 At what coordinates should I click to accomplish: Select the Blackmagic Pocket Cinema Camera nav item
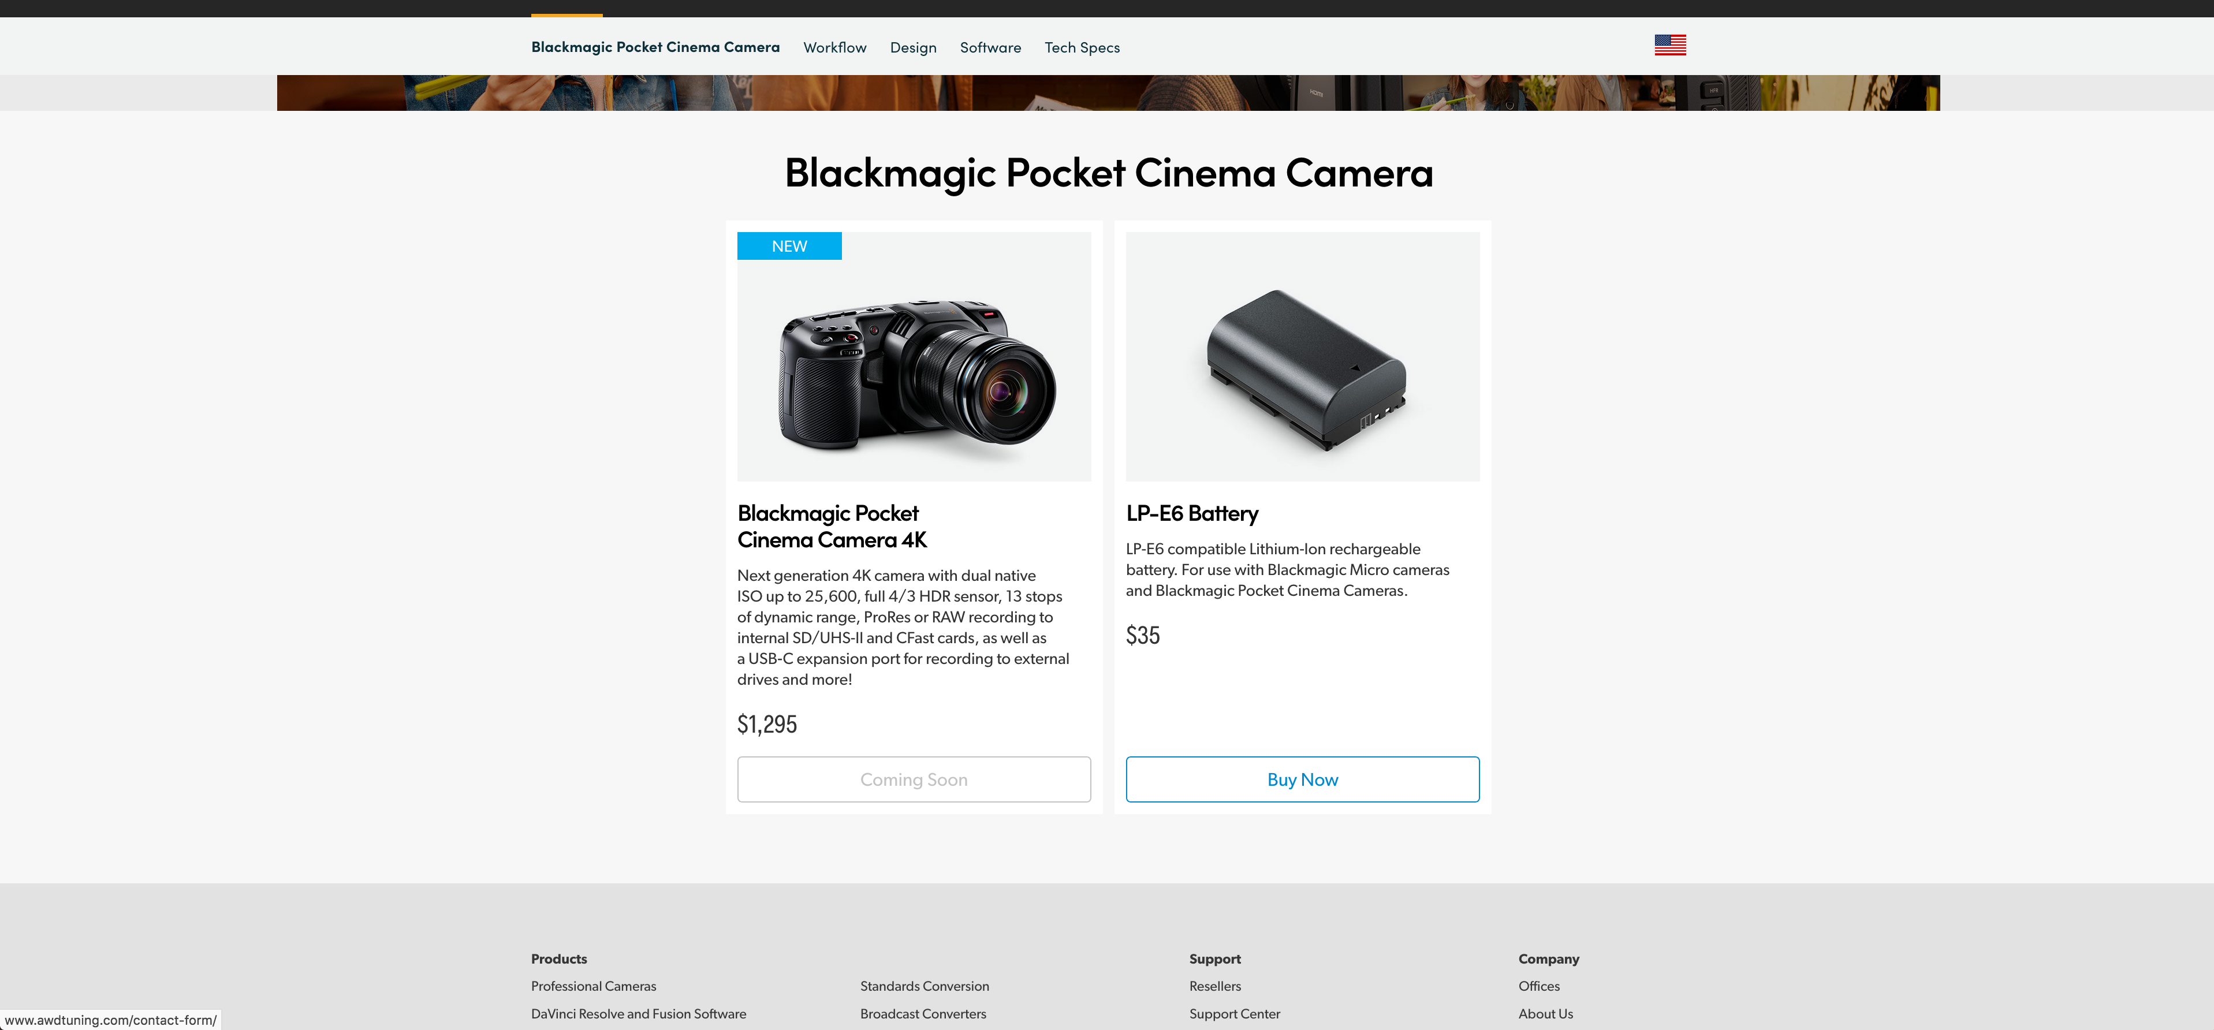(655, 47)
